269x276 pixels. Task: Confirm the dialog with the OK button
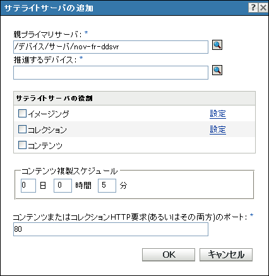169,255
